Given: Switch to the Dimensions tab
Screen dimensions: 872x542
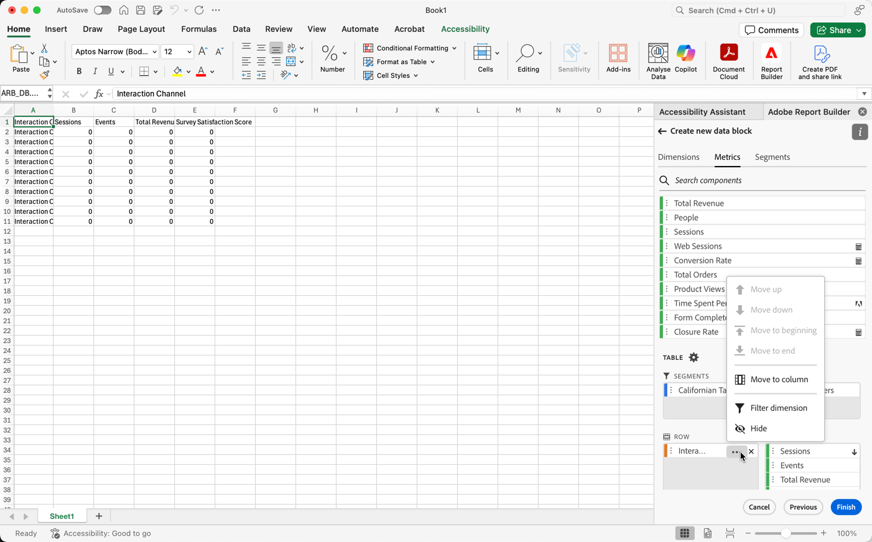Looking at the screenshot, I should (x=679, y=157).
